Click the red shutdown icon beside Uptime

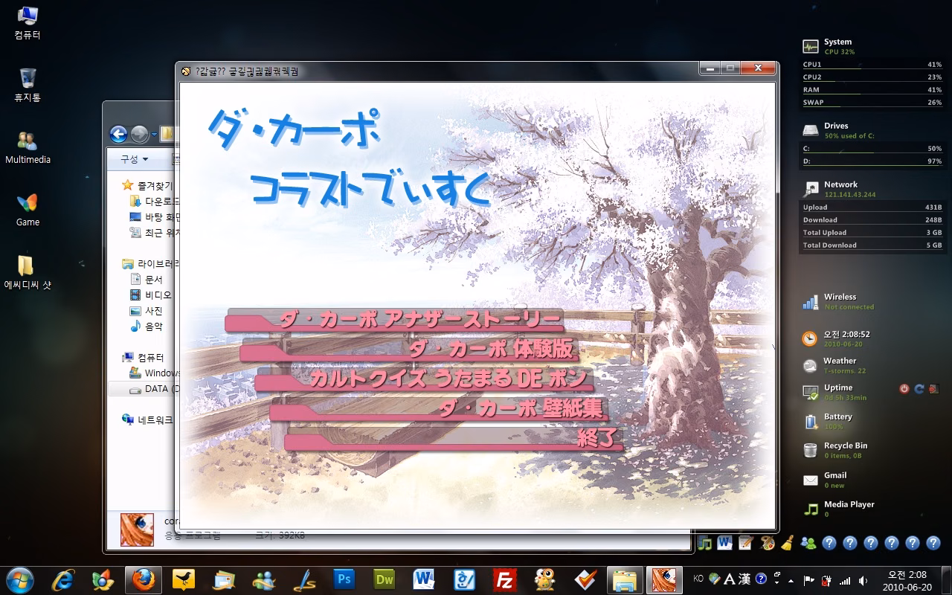coord(904,389)
